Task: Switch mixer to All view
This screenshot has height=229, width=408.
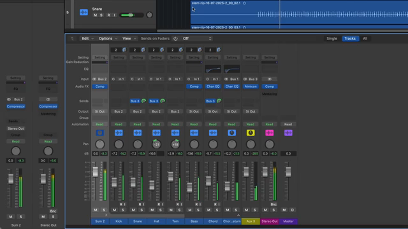Action: pyautogui.click(x=365, y=38)
